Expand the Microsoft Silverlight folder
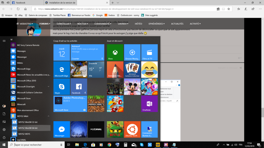The image size is (264, 148). pyautogui.click(x=48, y=87)
